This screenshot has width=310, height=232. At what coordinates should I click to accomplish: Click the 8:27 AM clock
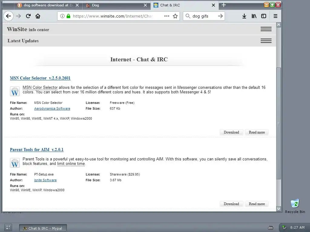click(297, 227)
